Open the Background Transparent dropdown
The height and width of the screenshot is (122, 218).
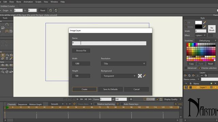tap(119, 76)
